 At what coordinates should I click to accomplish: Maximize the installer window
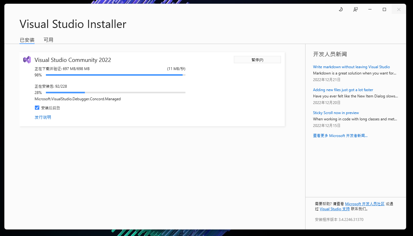(x=384, y=9)
